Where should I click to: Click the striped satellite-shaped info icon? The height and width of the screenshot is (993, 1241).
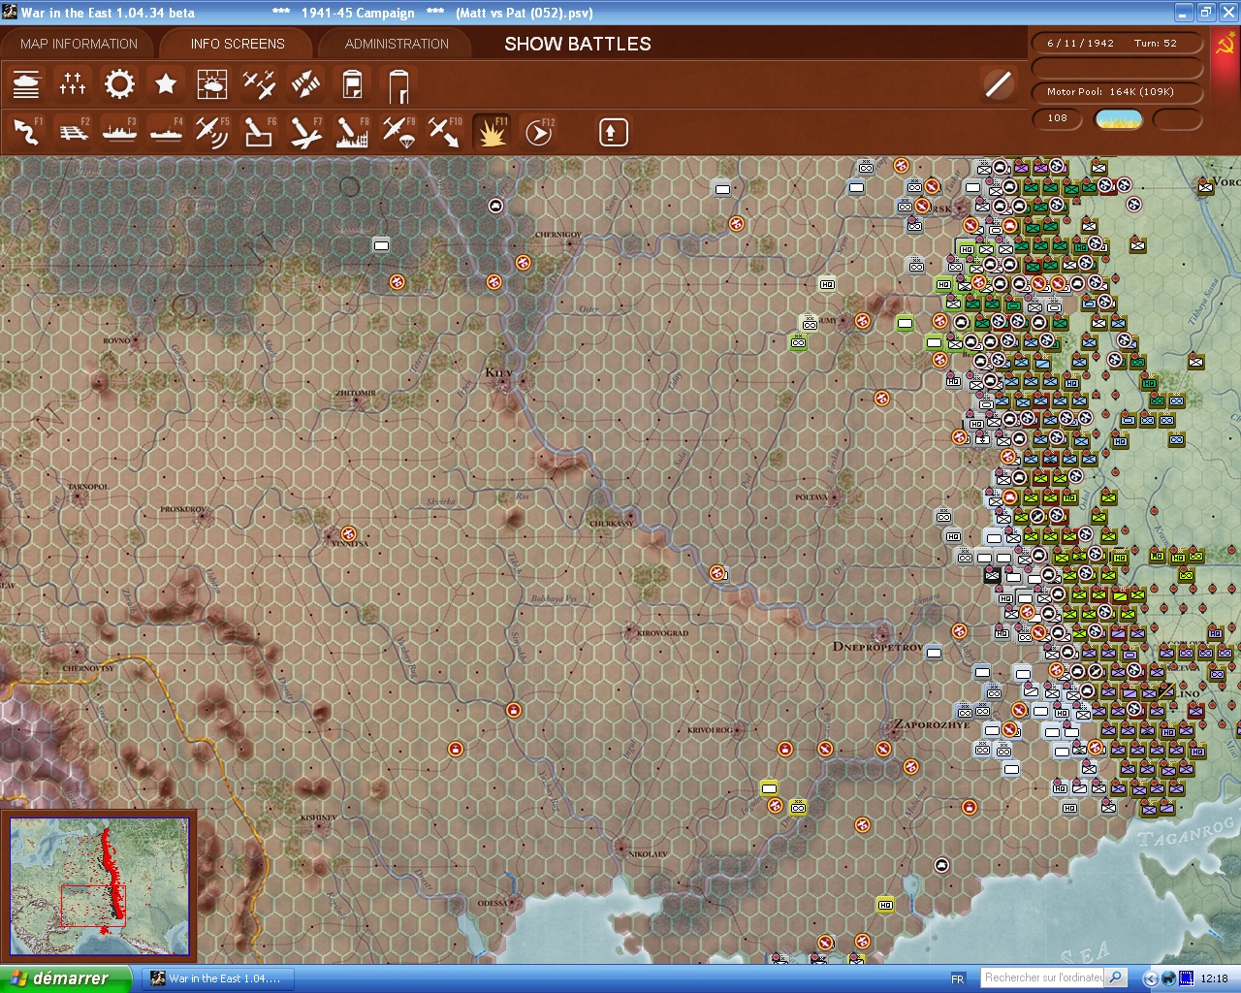[x=305, y=84]
